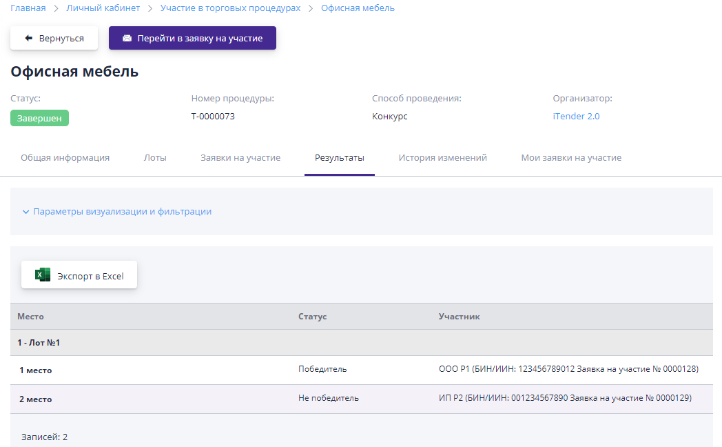
Task: Open the Мои заявки на участие tab
Action: (x=571, y=158)
